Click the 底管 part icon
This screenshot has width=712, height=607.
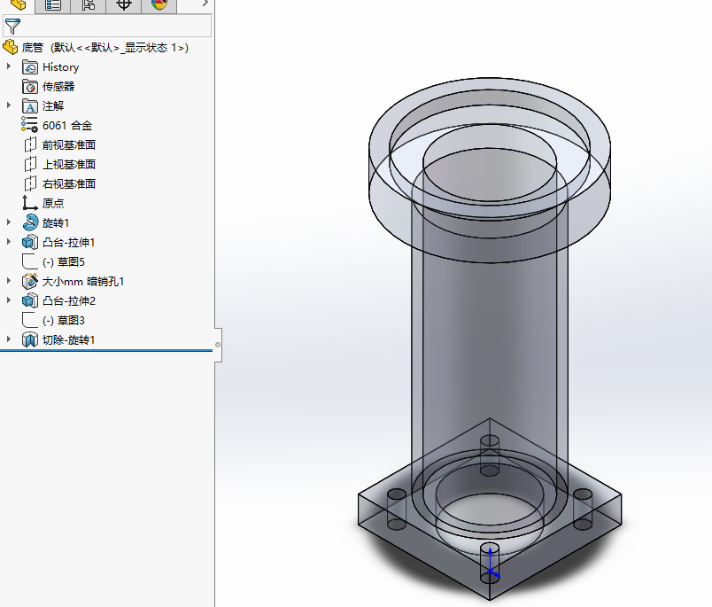[x=10, y=47]
